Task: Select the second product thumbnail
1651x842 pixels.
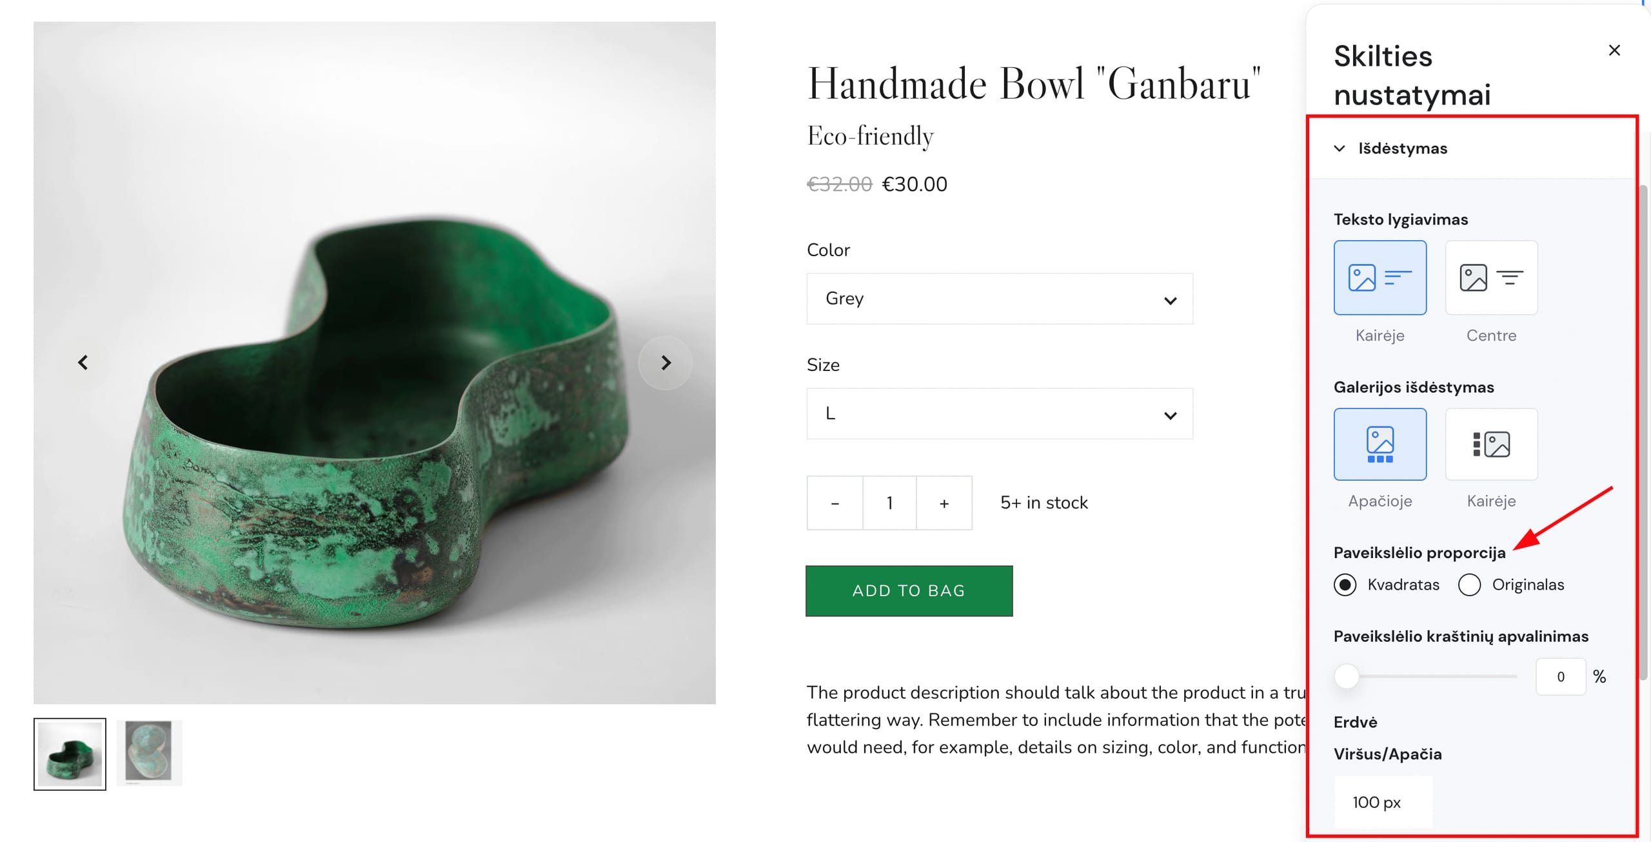Action: pos(149,753)
